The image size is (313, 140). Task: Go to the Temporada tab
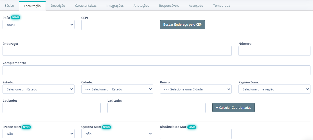[222, 6]
